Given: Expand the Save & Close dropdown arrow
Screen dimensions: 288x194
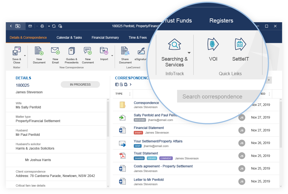Looking at the screenshot, I should [x=25, y=56].
